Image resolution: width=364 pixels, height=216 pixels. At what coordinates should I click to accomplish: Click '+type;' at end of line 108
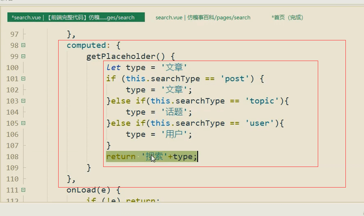click(x=182, y=157)
